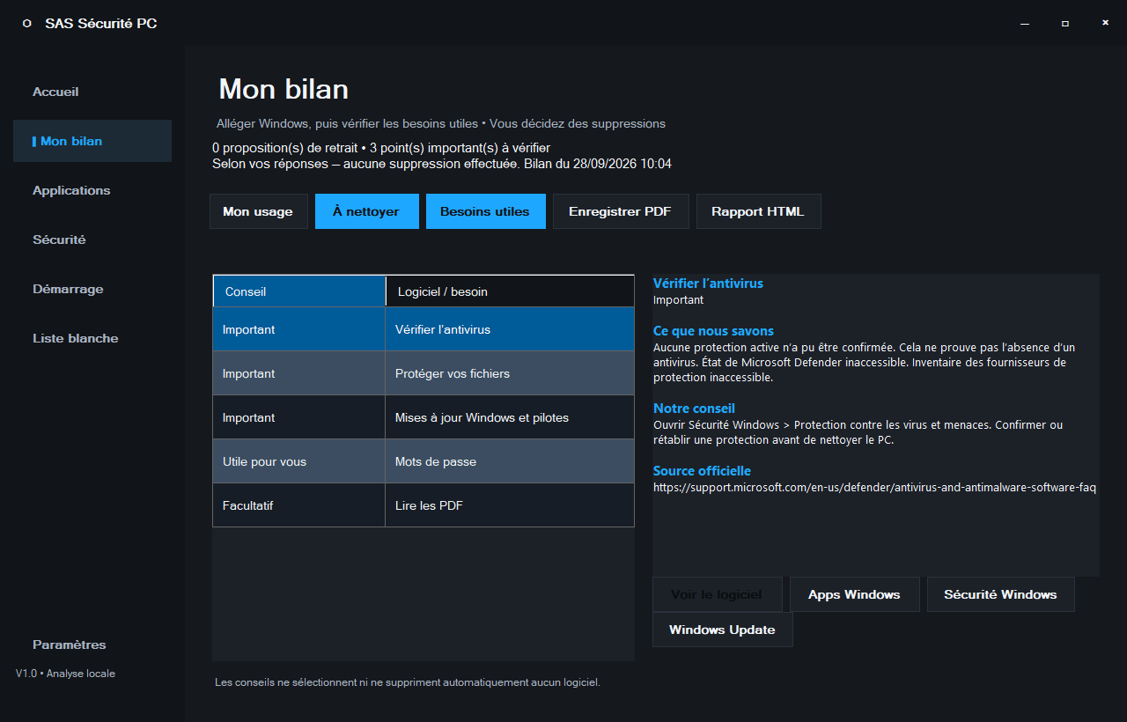Click the Utile pour vous cell
The height and width of the screenshot is (722, 1127).
click(299, 461)
